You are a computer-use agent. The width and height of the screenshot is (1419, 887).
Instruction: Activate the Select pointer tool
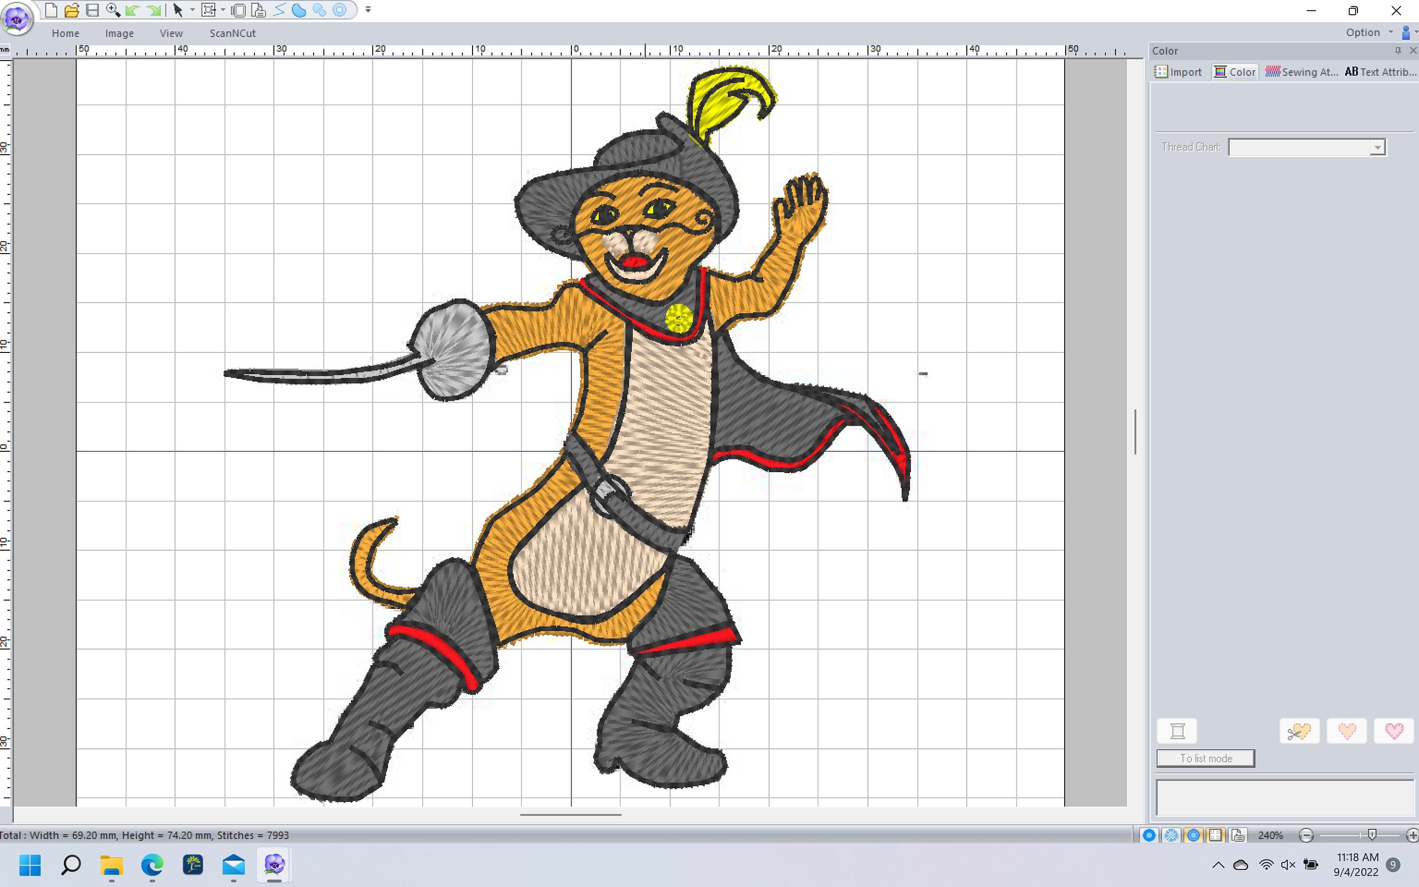178,10
